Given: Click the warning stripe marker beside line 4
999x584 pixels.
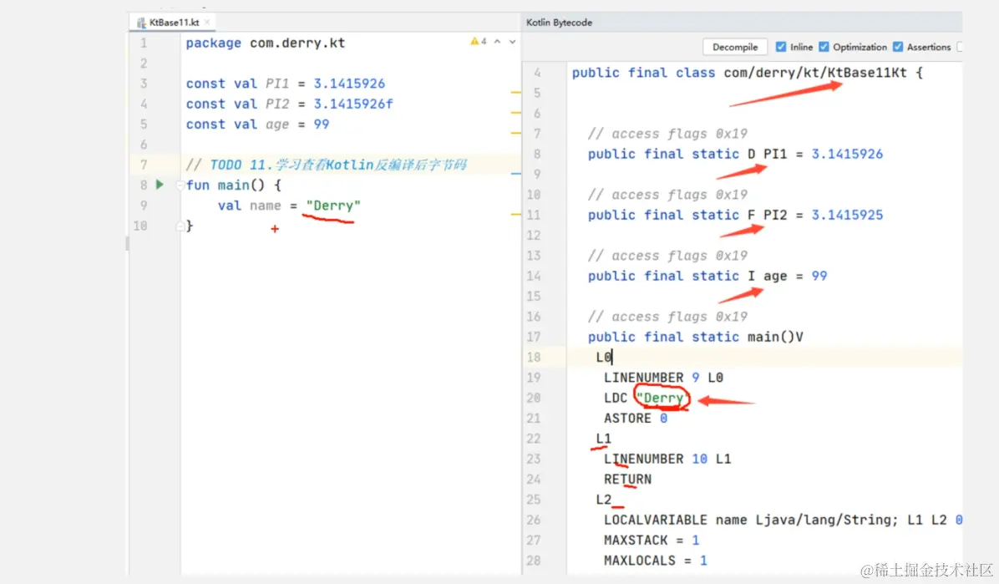Looking at the screenshot, I should click(516, 113).
